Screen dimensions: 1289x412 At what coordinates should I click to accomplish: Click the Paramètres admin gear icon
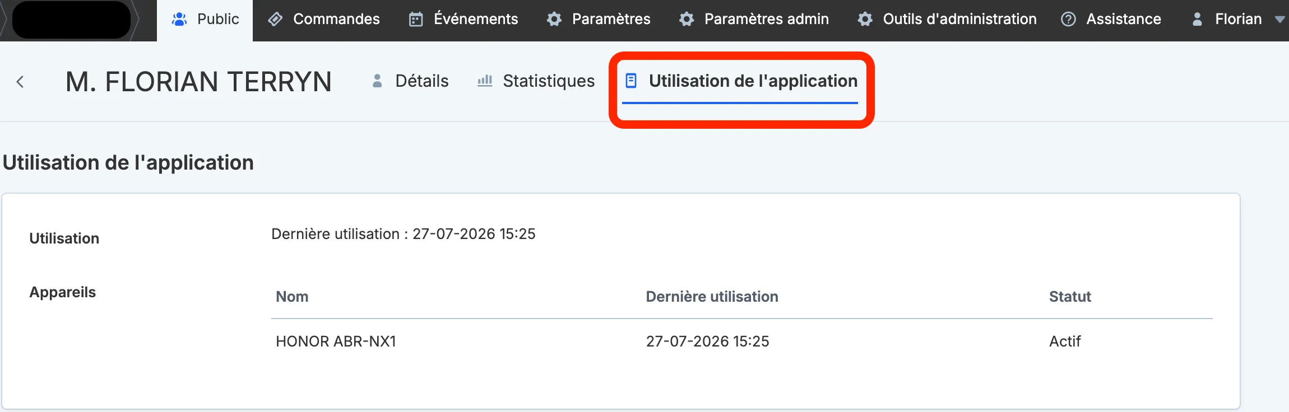pyautogui.click(x=687, y=20)
